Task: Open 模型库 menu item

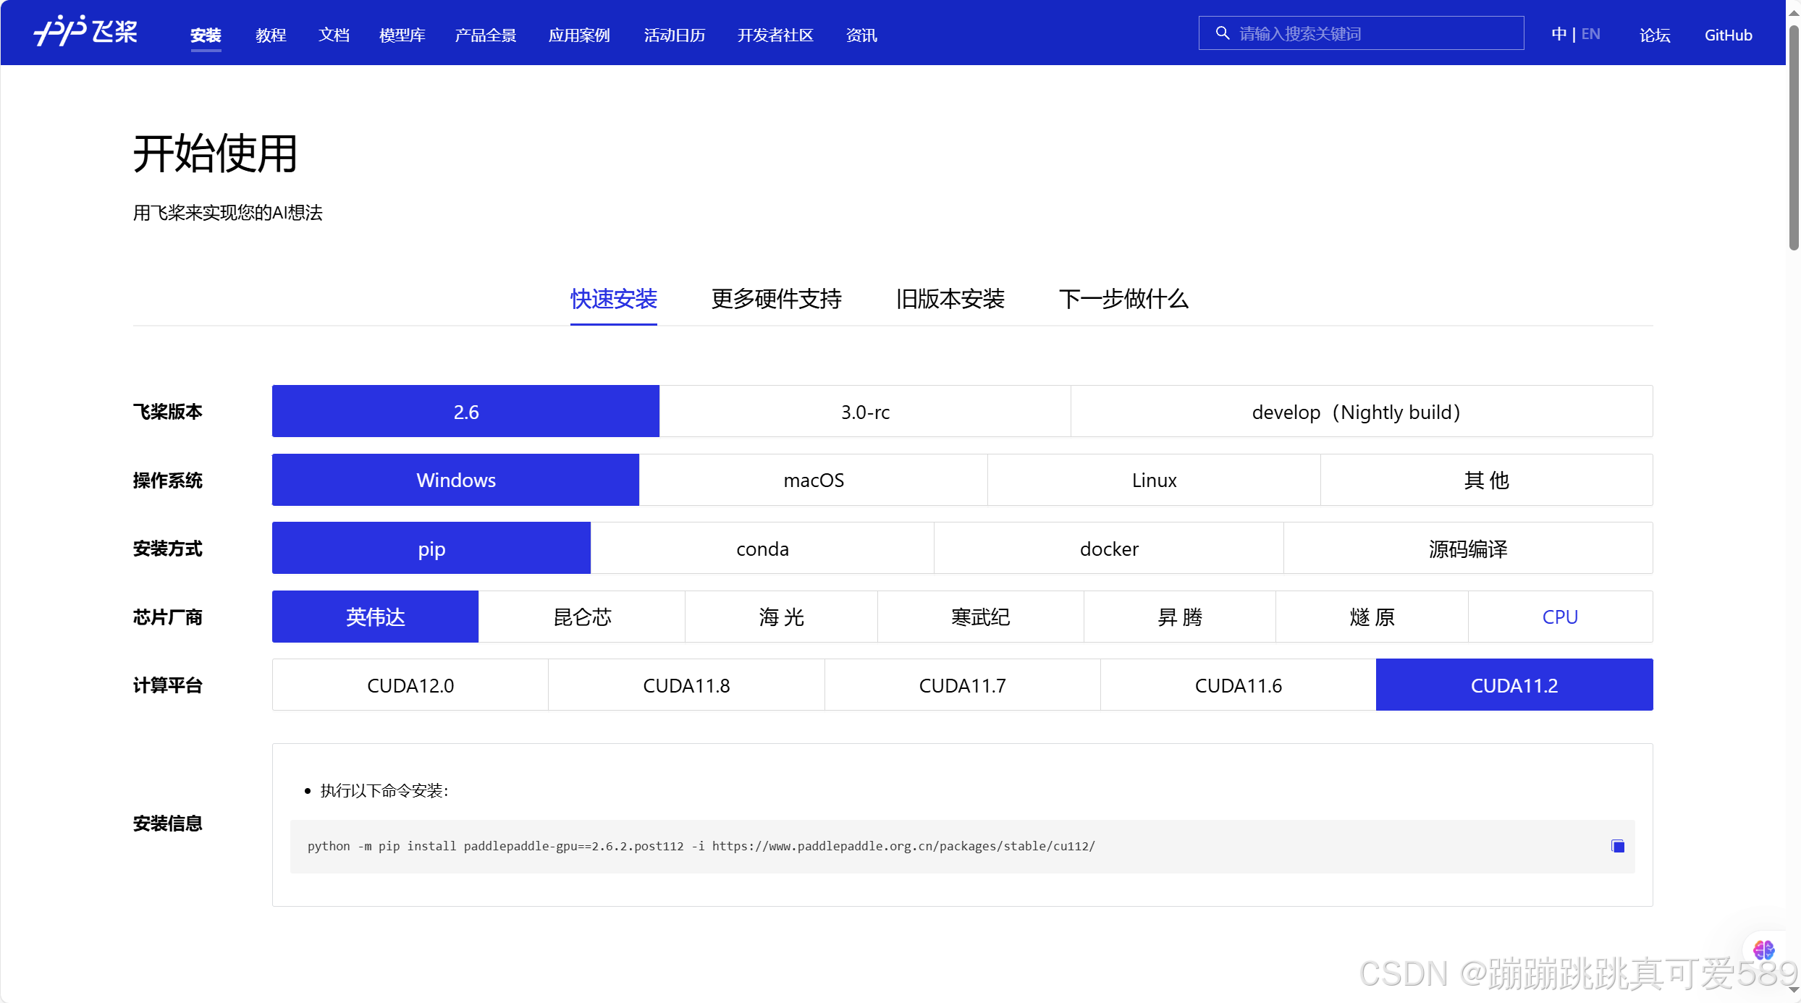Action: click(402, 35)
